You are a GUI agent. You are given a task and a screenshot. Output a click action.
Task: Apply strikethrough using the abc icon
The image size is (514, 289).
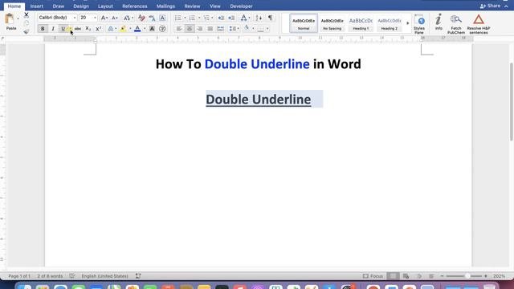78,29
